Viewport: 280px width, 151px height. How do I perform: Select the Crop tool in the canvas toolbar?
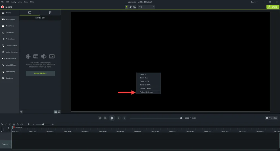(134, 7)
